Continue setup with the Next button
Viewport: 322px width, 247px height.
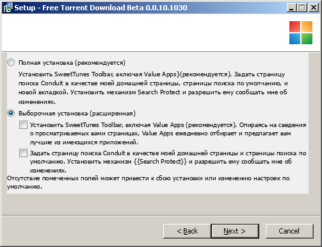(x=235, y=231)
